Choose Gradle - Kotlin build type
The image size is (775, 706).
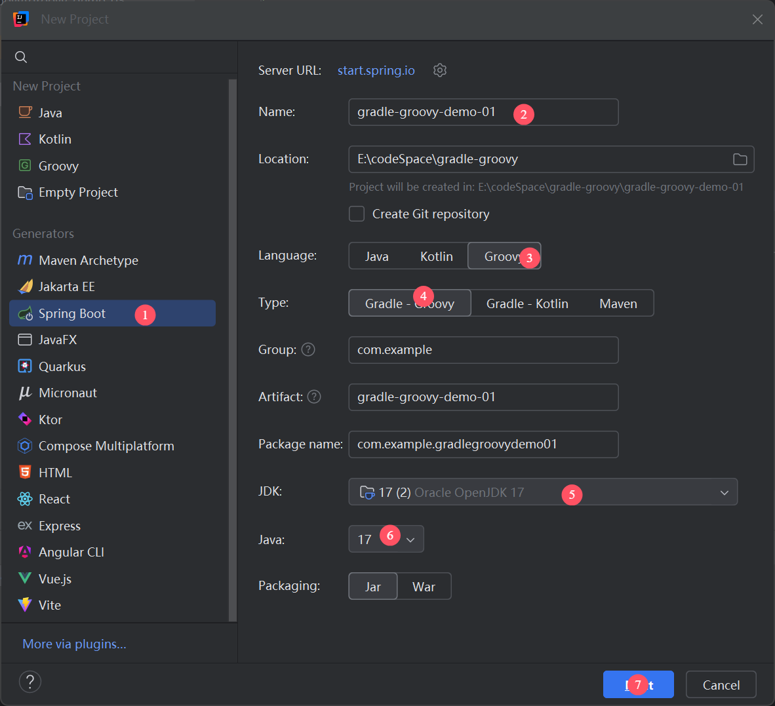point(527,304)
